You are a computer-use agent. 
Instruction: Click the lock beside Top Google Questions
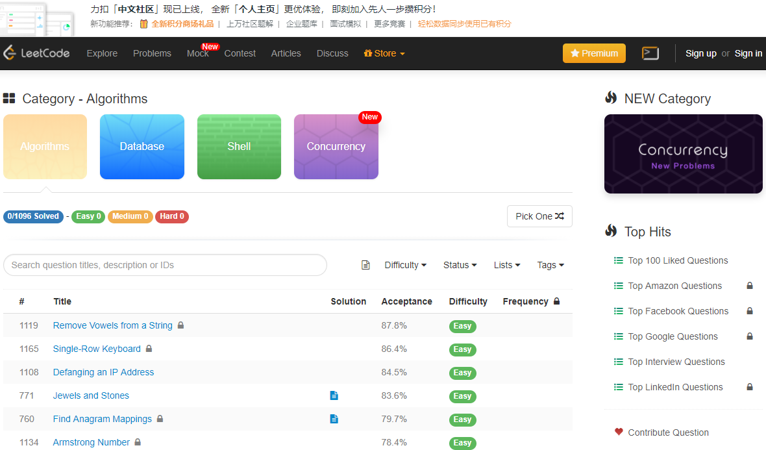(x=749, y=336)
